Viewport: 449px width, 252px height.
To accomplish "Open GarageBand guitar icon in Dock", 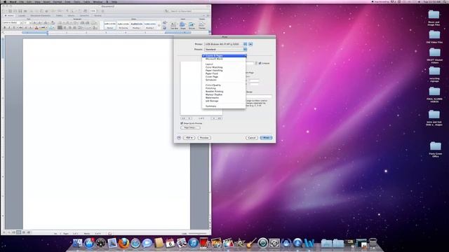I will [251, 243].
